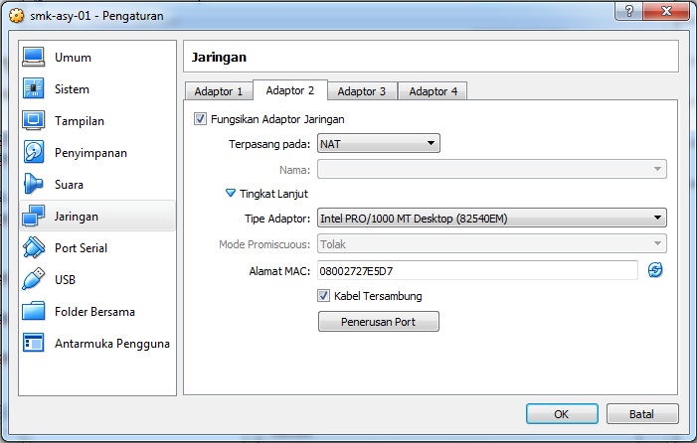Select the USB category label

coord(65,280)
